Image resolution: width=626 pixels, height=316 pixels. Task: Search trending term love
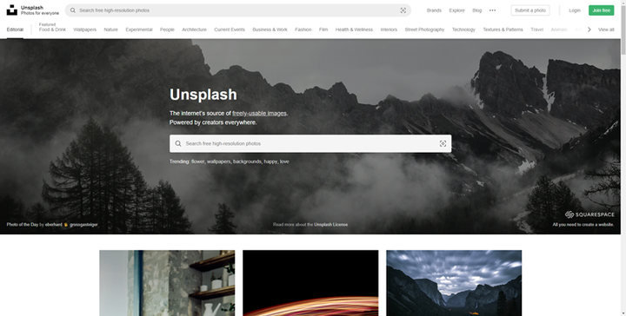click(284, 161)
